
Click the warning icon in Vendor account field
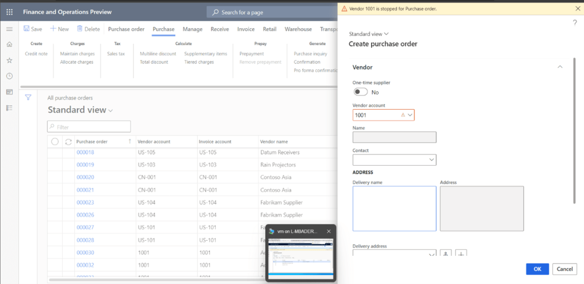point(402,115)
